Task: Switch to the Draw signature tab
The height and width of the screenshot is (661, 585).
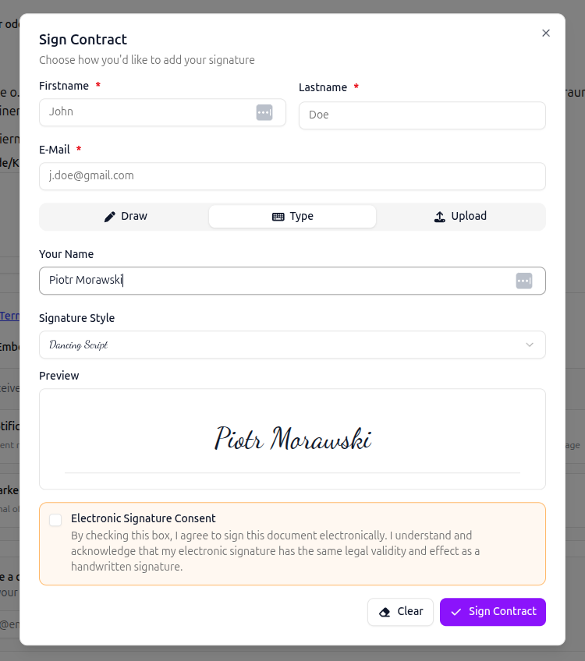Action: (125, 217)
